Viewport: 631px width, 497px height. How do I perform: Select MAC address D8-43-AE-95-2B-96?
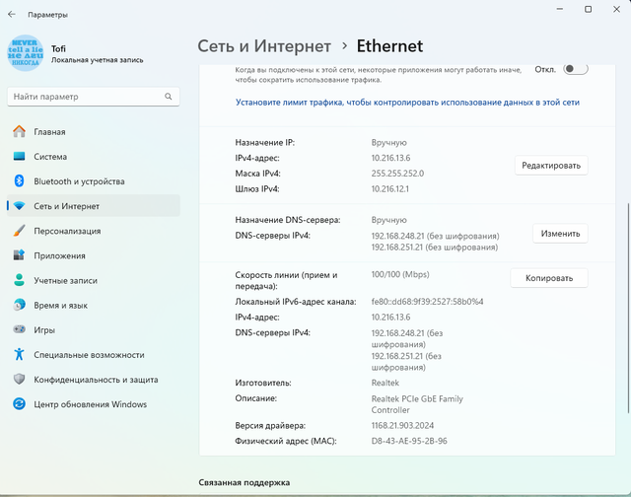click(409, 441)
